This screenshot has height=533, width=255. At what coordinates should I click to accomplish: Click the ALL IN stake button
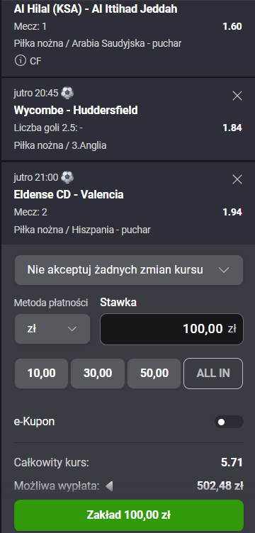pos(213,374)
